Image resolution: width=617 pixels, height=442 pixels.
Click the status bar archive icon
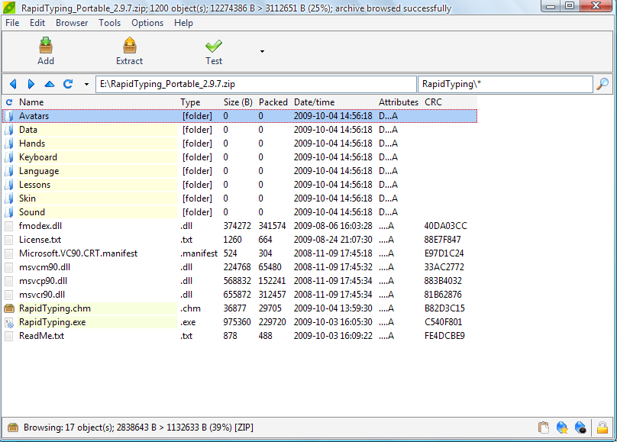click(13, 427)
